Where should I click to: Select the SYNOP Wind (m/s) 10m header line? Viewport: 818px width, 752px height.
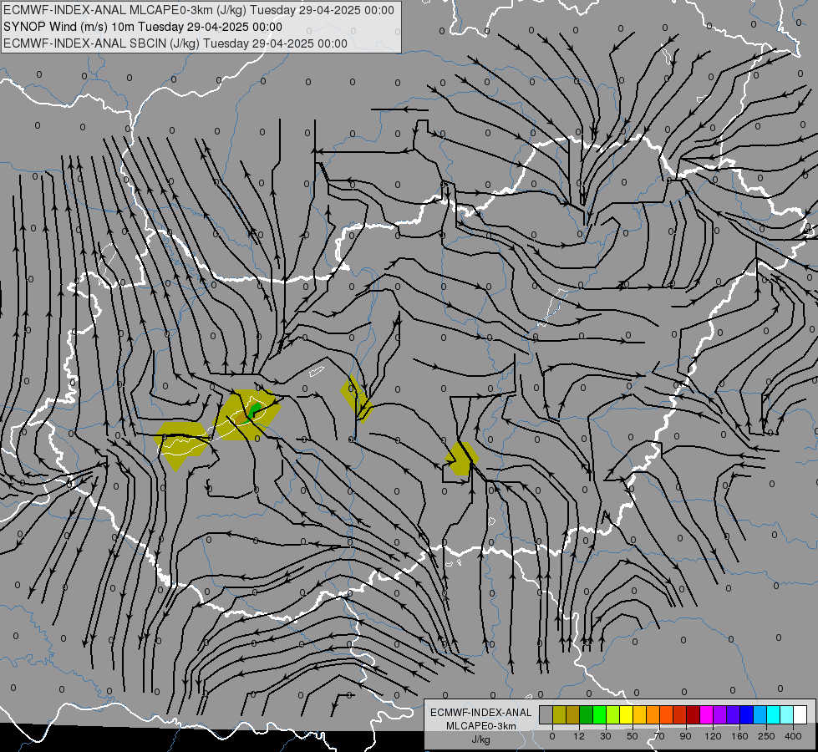[143, 27]
